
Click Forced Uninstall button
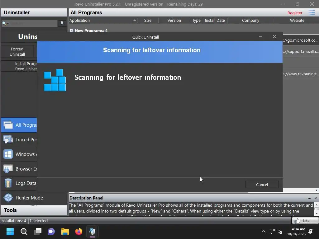(17, 52)
